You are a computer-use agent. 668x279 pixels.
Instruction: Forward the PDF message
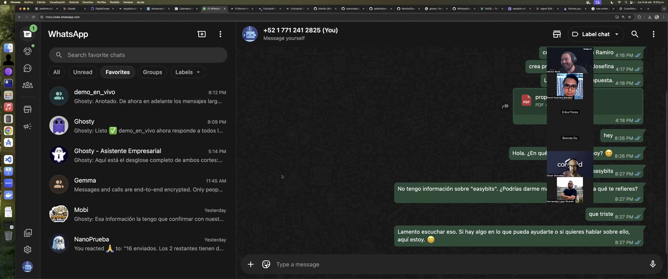pos(505,106)
